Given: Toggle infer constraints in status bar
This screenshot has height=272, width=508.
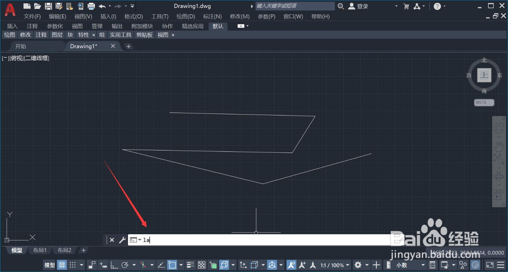Looking at the screenshot, I should tap(92, 265).
